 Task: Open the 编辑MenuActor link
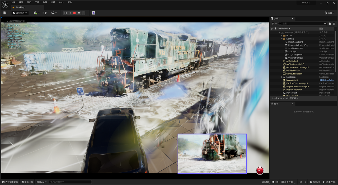point(327,80)
